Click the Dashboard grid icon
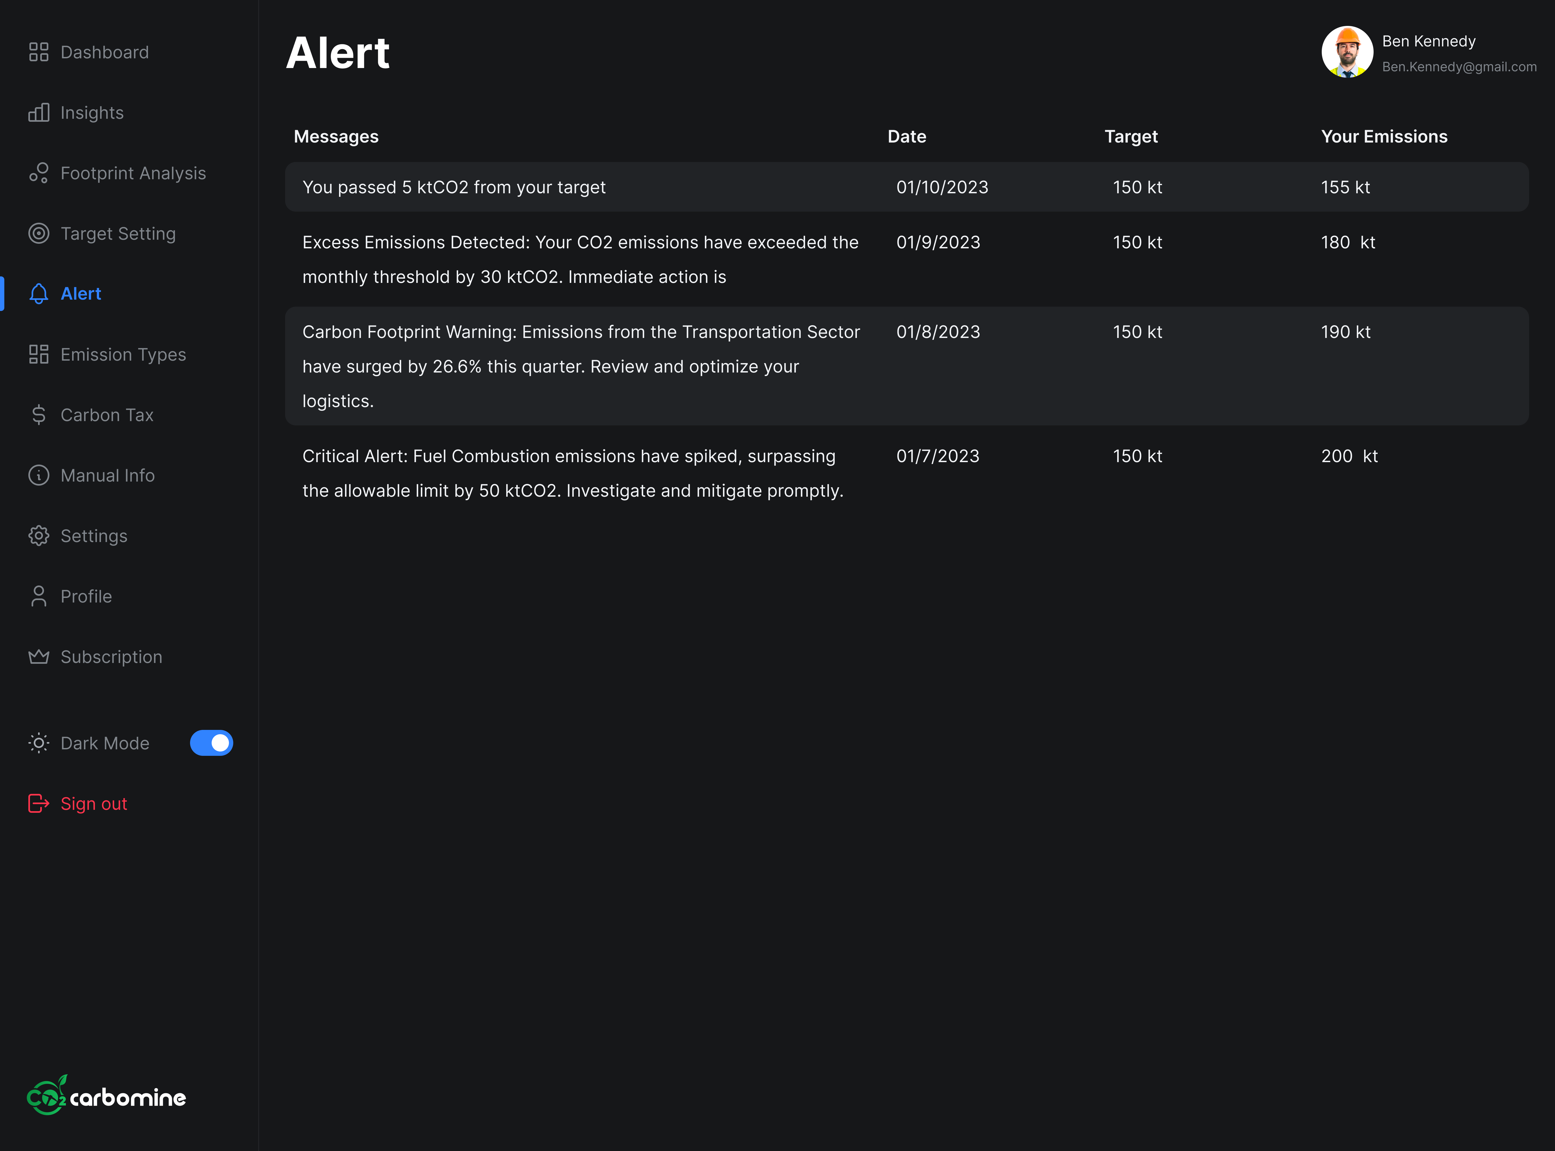1555x1151 pixels. (38, 52)
